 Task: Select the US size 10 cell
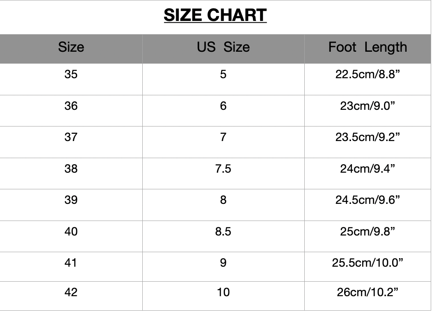pos(223,292)
